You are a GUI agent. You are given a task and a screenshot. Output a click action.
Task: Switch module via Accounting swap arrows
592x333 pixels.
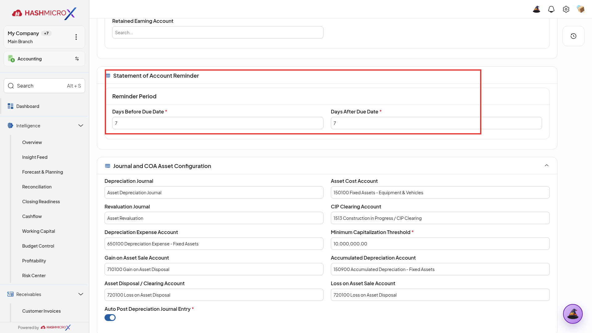tap(77, 59)
